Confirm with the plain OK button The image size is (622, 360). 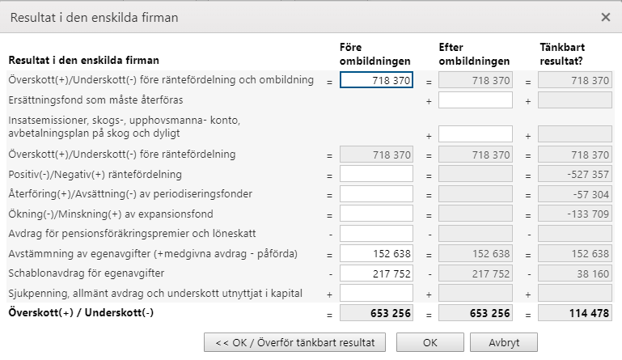(430, 342)
